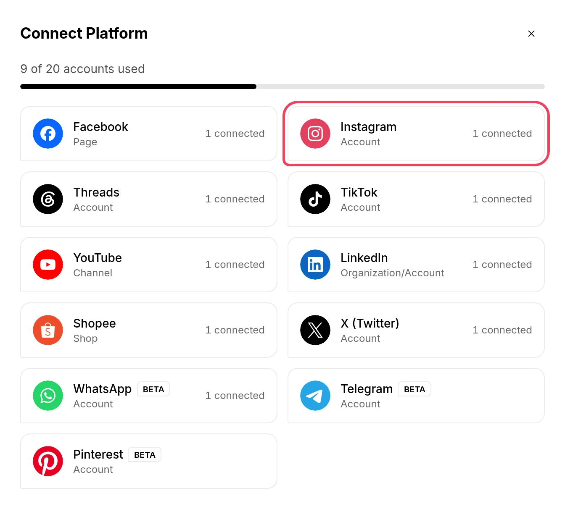Click the BETA badge next to Telegram
This screenshot has height=509, width=565.
click(x=415, y=389)
